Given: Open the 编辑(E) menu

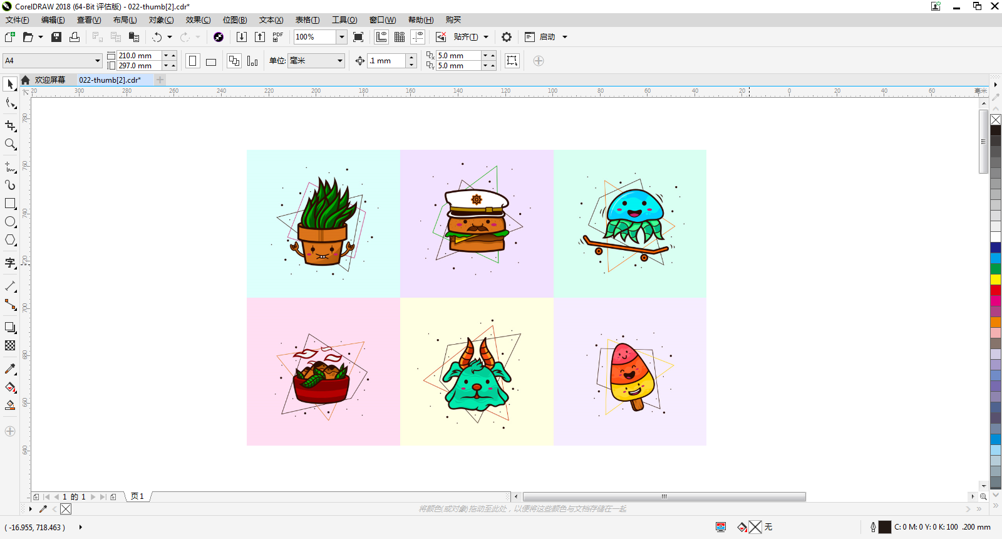Looking at the screenshot, I should click(53, 20).
